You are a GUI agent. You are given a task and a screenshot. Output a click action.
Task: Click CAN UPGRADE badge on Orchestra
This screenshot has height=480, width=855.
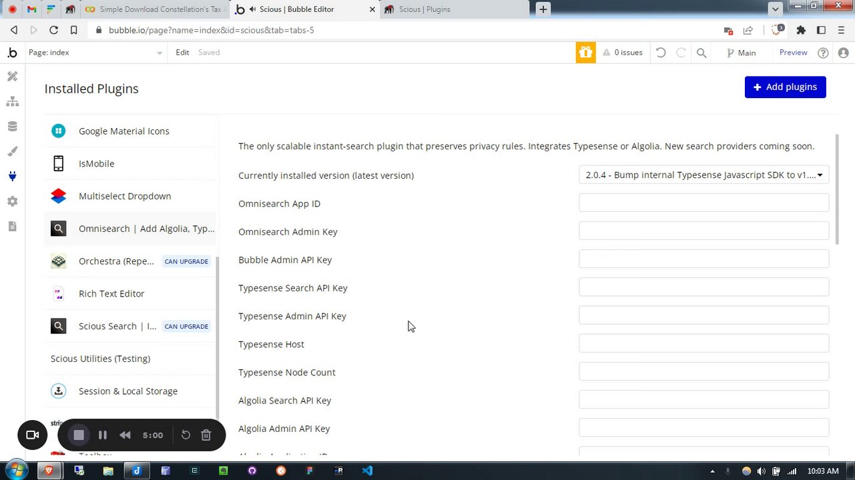click(x=186, y=261)
